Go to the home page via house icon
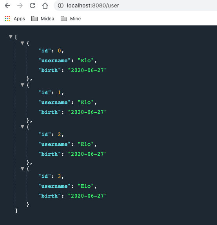The image size is (217, 225). 45,5
